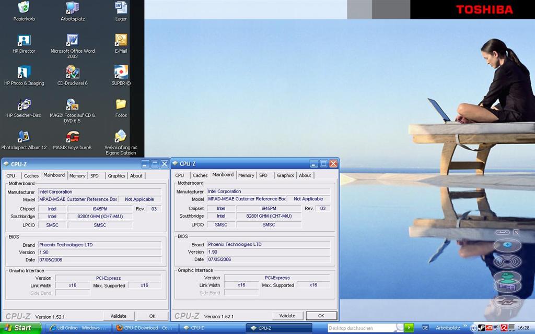535x334 pixels.
Task: Click the Steam tray icon
Action: click(481, 328)
